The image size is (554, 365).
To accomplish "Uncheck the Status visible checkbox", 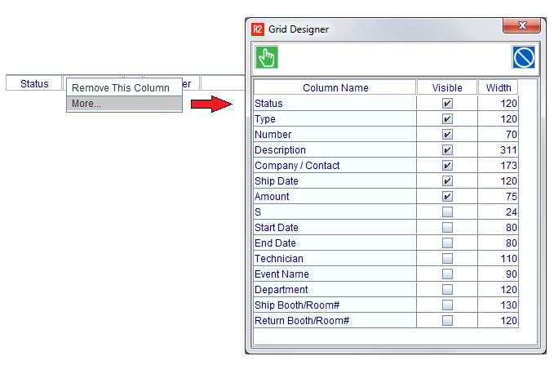I will click(447, 104).
